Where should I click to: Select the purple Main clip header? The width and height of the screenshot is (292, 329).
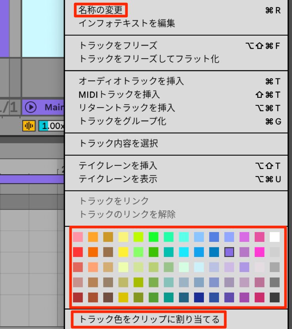[x=43, y=107]
